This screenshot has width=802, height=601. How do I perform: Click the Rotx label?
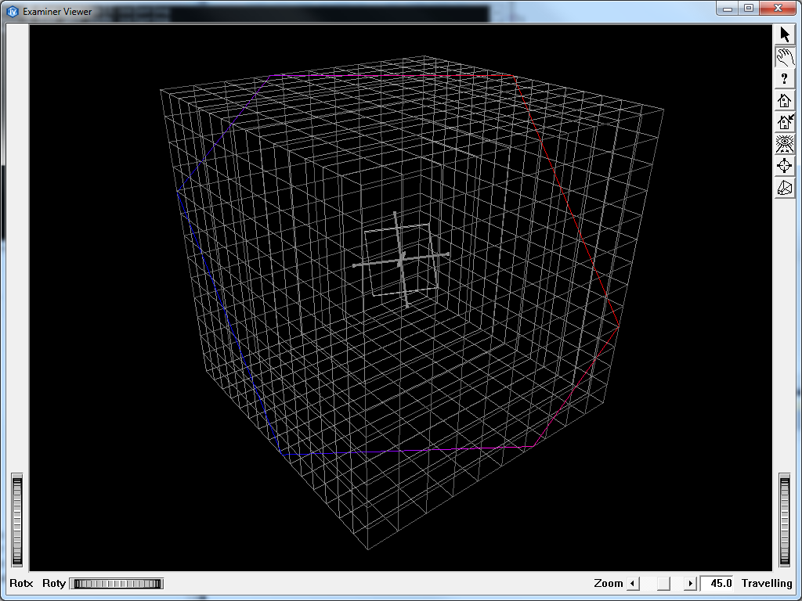point(21,583)
